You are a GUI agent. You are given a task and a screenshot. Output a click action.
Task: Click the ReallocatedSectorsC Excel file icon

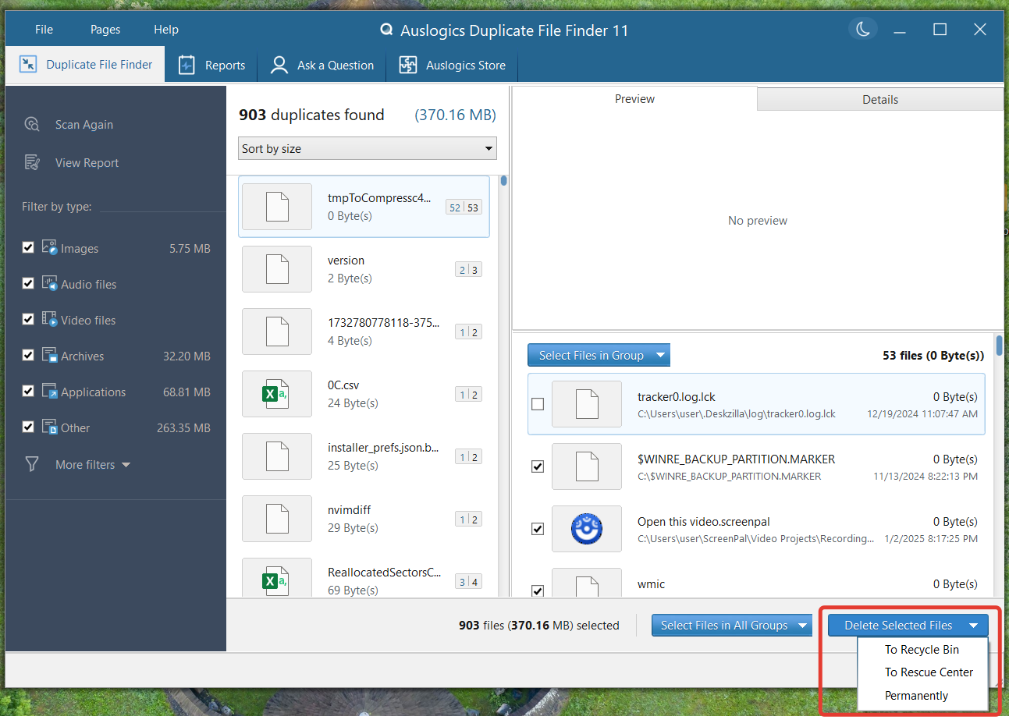tap(276, 580)
